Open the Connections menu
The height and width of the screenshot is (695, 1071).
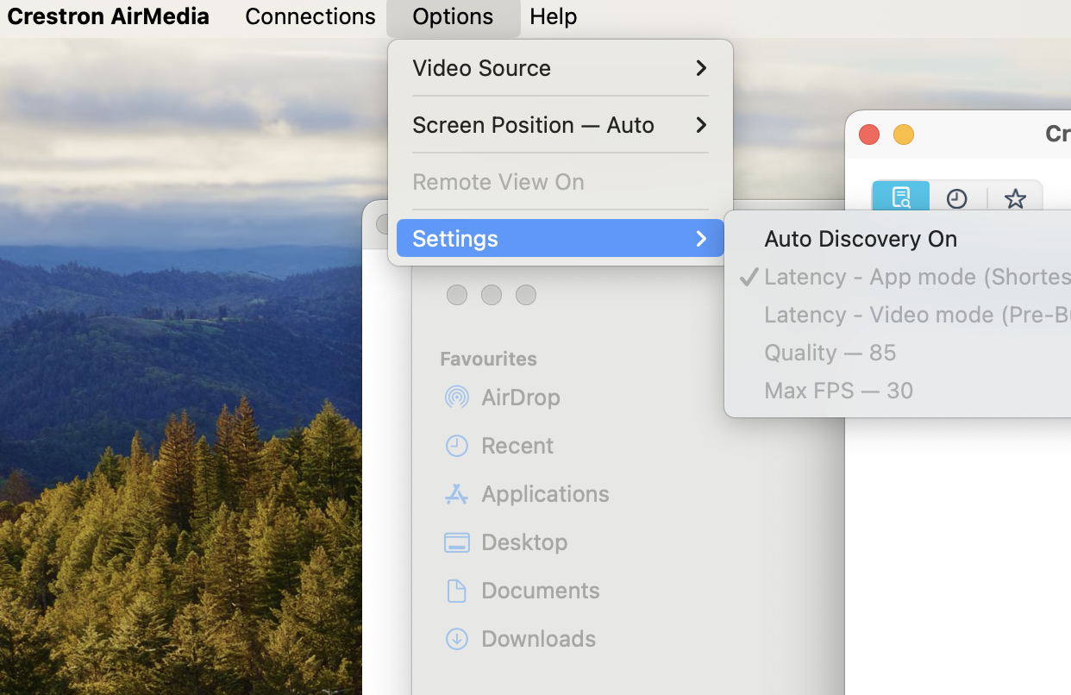(x=310, y=16)
